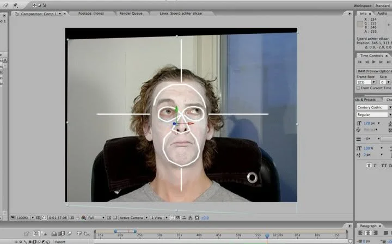392x244 pixels.
Task: Switch to the Effects & Presets tab
Action: [365, 100]
